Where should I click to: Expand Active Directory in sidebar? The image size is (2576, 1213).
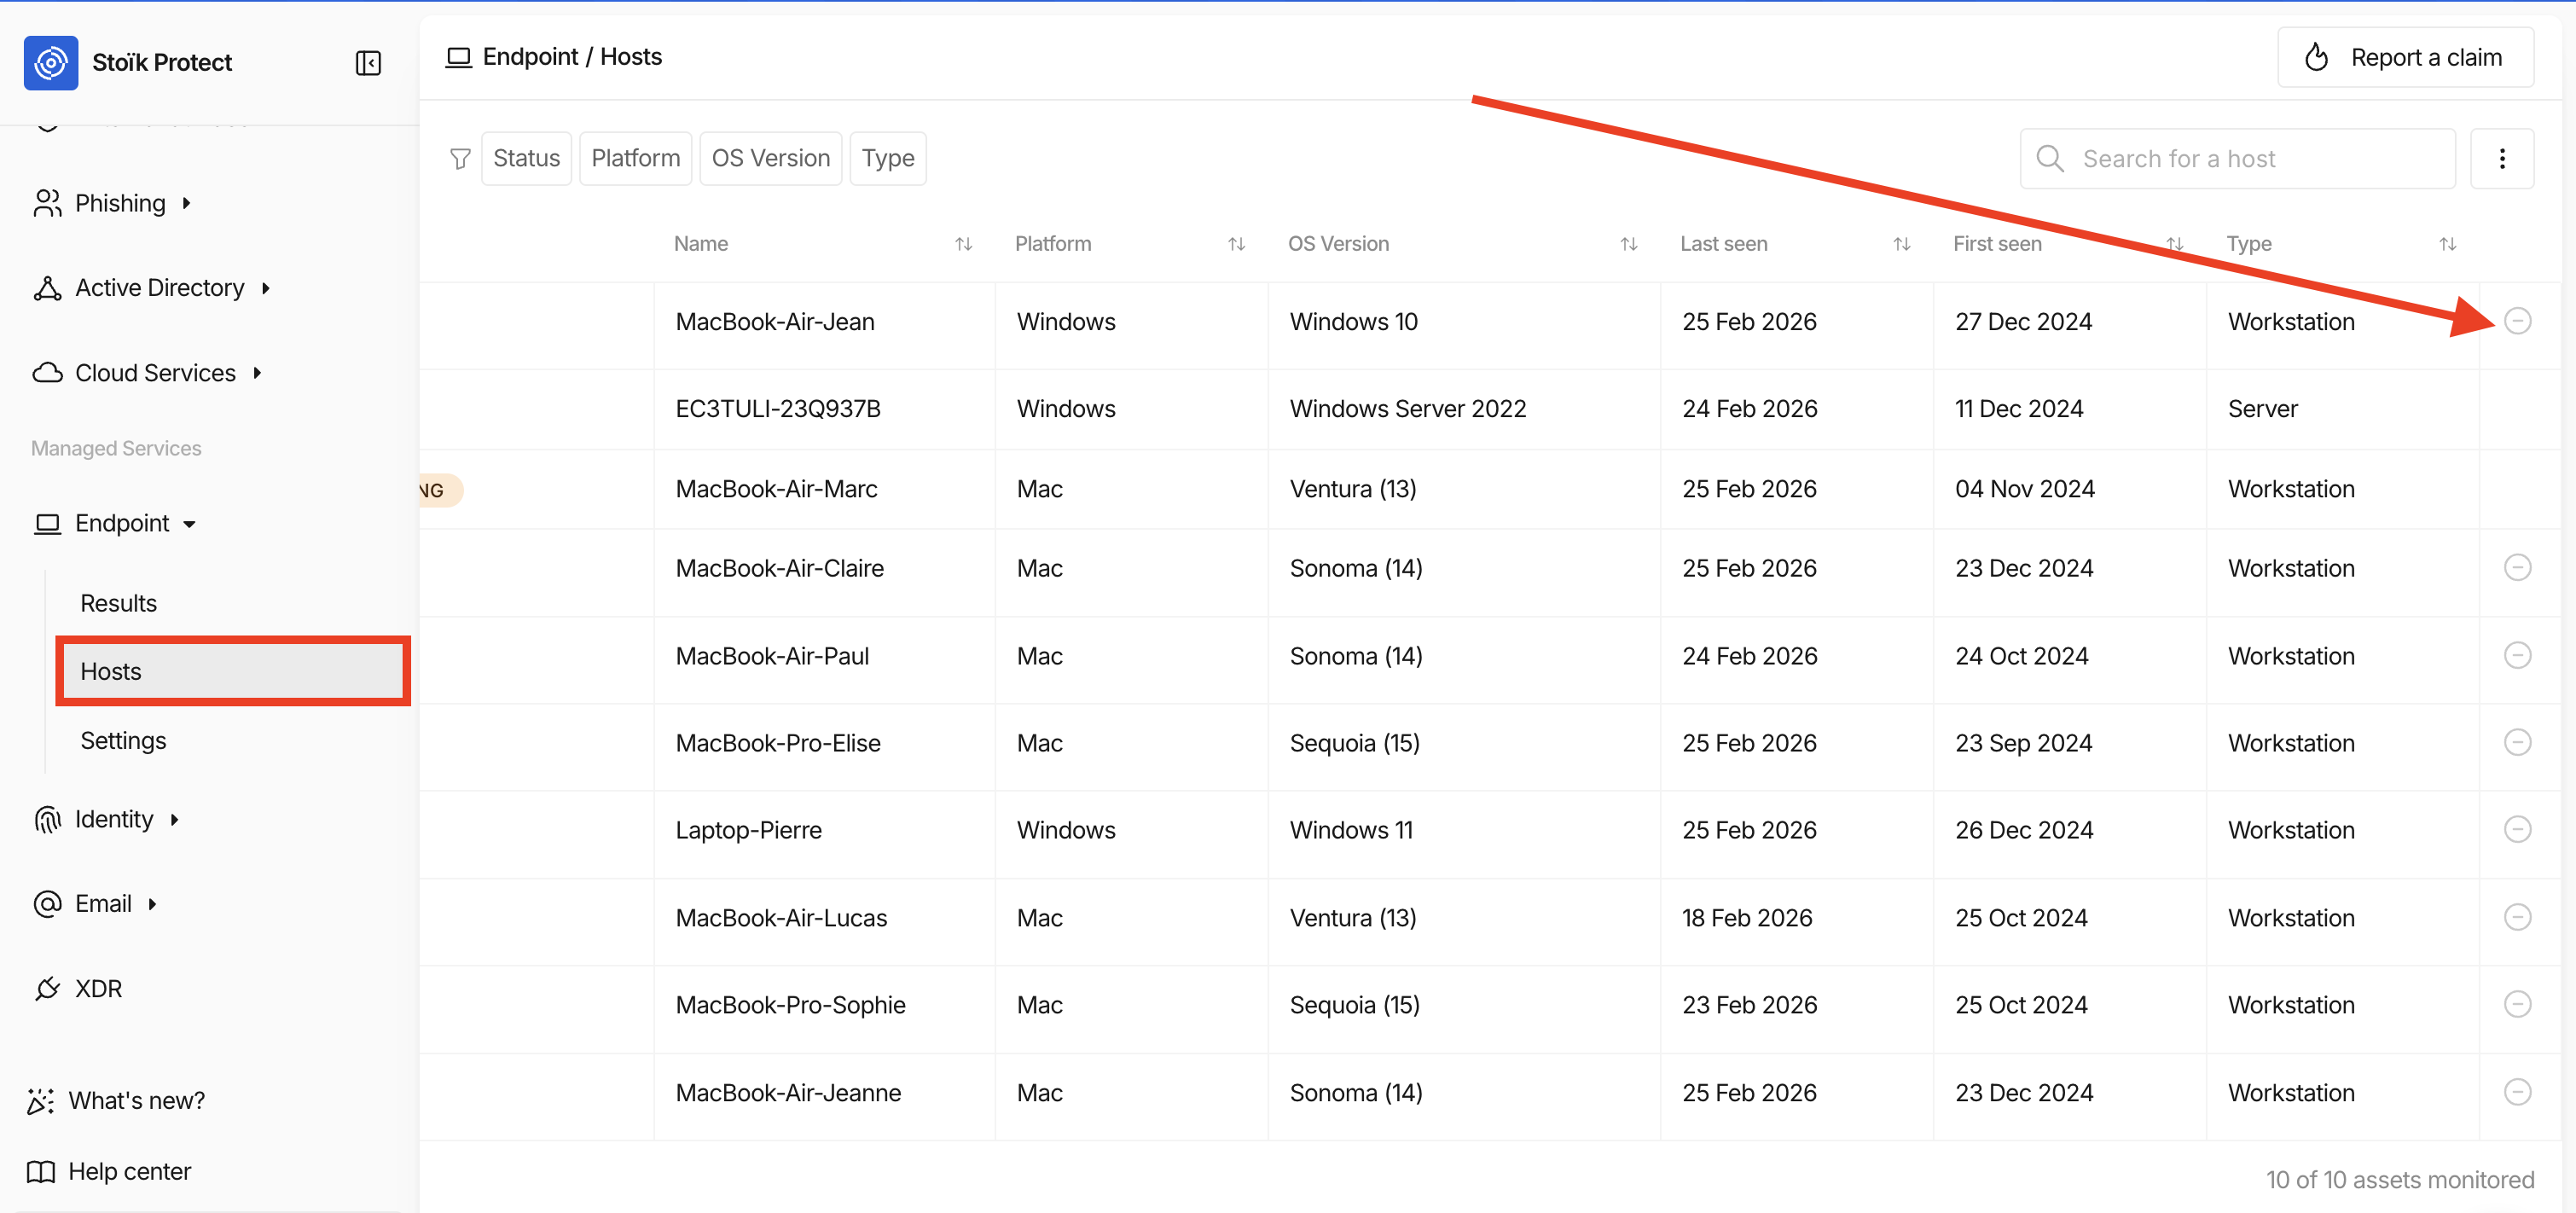(160, 288)
